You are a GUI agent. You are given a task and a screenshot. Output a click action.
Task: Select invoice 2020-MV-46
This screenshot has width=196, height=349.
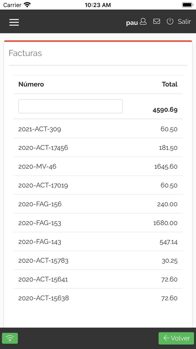click(x=38, y=167)
